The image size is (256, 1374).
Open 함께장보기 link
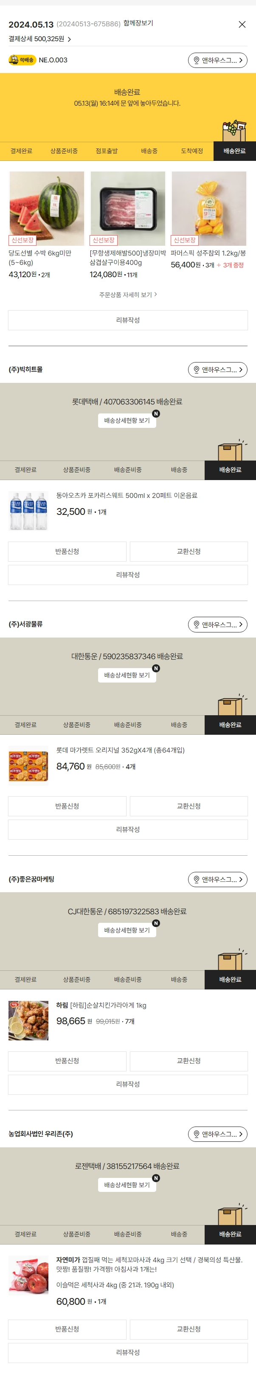pyautogui.click(x=138, y=23)
